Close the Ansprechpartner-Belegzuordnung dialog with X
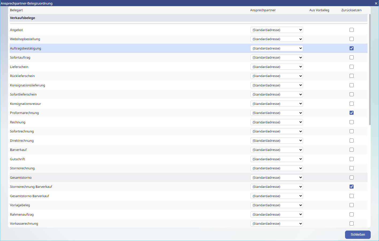The image size is (379, 241). 376,3
